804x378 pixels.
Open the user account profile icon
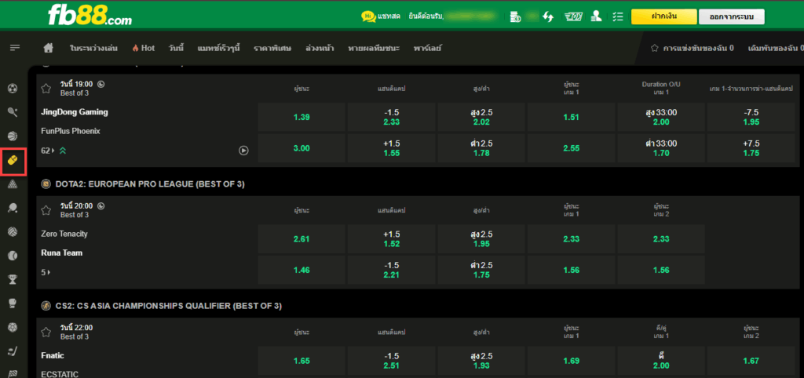coord(596,16)
